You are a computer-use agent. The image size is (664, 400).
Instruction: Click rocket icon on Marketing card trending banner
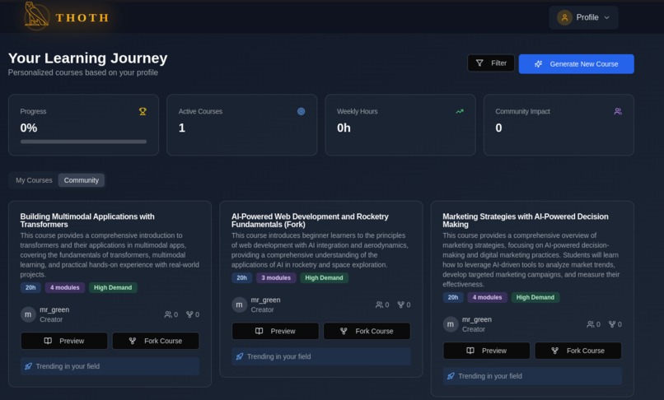click(x=451, y=376)
